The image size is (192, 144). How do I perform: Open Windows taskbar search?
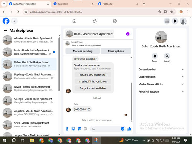tap(13, 140)
